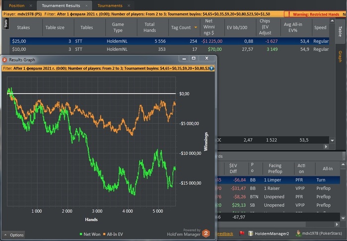
Task: Click scroll down arrow of results table
Action: (x=332, y=140)
